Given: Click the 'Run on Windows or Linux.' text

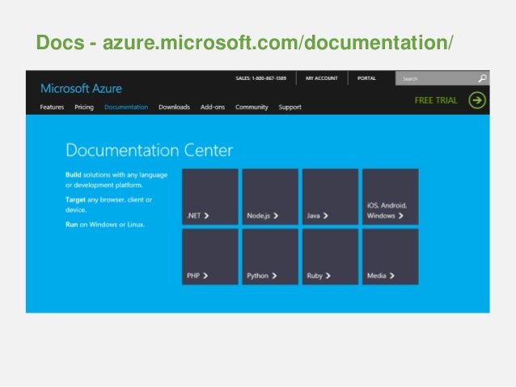Looking at the screenshot, I should point(105,225).
